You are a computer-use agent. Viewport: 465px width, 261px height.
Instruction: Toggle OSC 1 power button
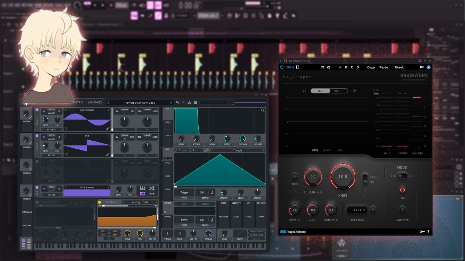[37, 109]
